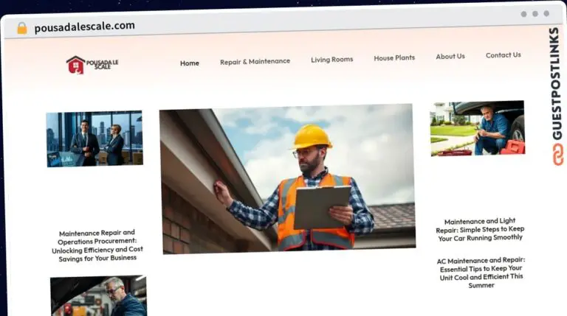Go to the Living Rooms section
Image resolution: width=567 pixels, height=316 pixels.
[331, 60]
